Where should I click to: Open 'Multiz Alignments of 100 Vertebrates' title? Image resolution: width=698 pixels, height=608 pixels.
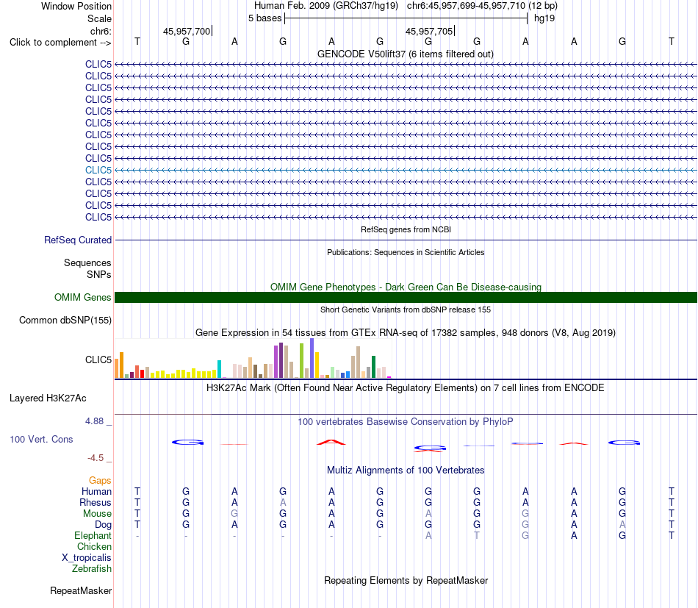point(406,471)
